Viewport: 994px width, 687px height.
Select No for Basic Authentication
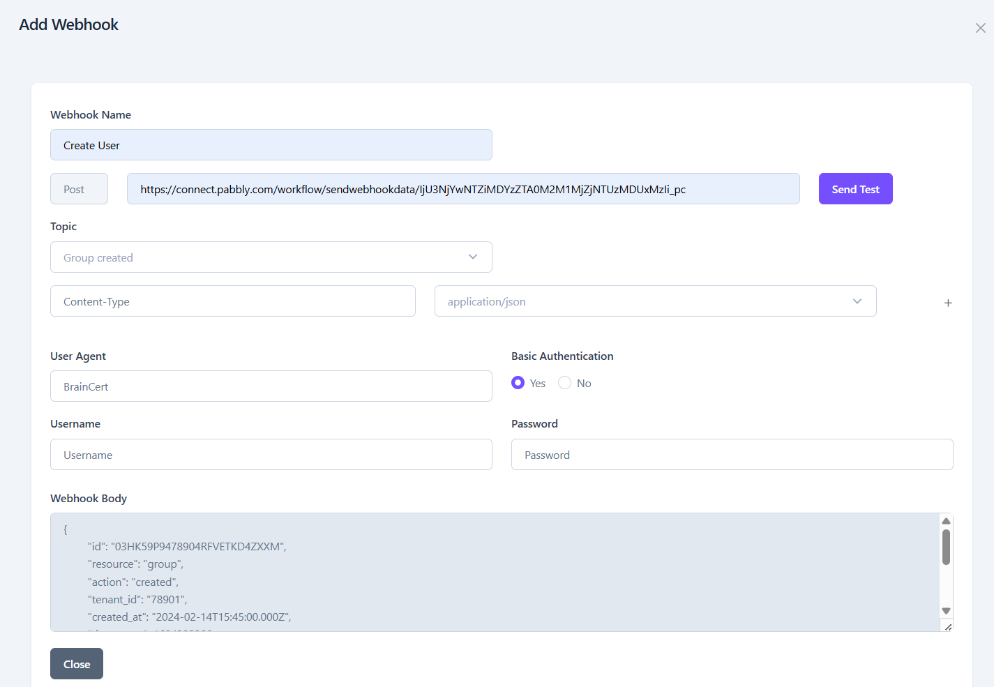(565, 383)
